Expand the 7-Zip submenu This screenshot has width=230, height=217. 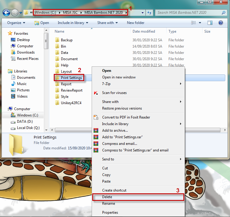point(138,84)
